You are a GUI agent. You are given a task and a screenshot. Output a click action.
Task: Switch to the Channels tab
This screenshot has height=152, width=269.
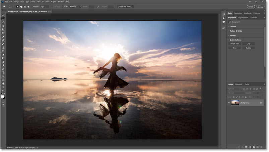pos(239,84)
